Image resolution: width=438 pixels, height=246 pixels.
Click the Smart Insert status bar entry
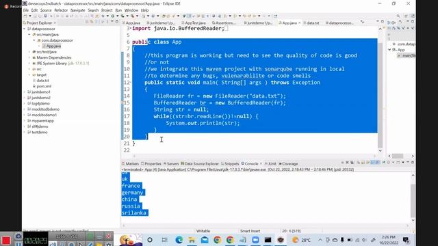tap(250, 231)
